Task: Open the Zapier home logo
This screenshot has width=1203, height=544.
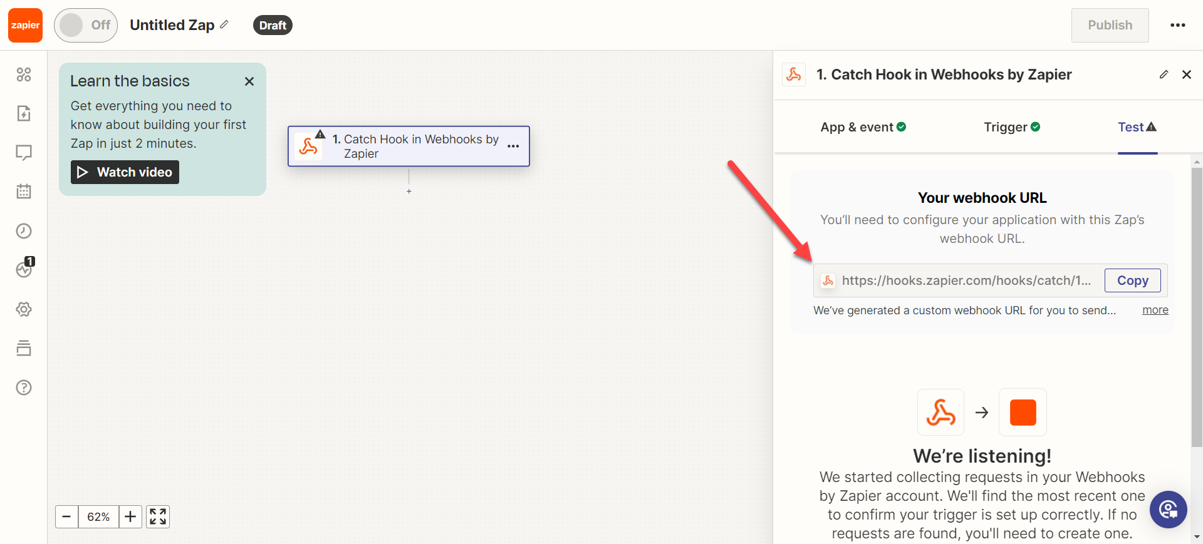Action: click(x=25, y=25)
